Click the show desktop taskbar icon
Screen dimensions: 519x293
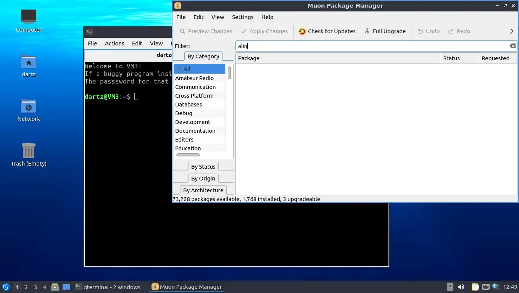(x=66, y=287)
